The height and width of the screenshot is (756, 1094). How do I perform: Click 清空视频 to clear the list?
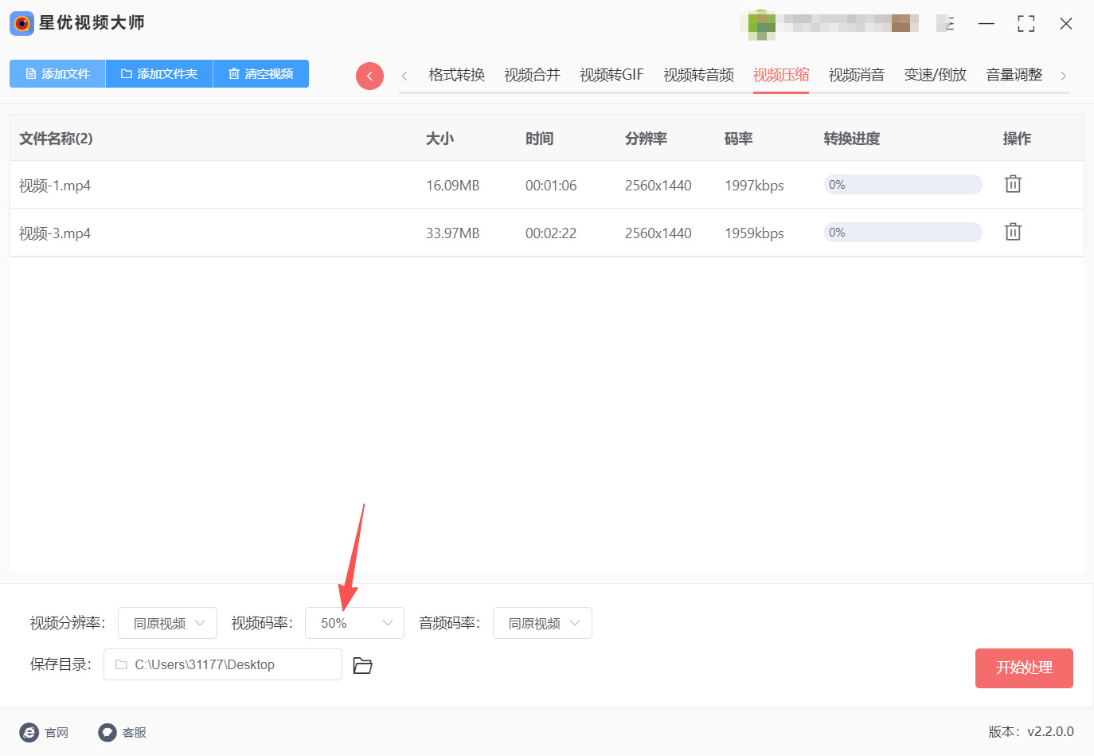tap(261, 73)
